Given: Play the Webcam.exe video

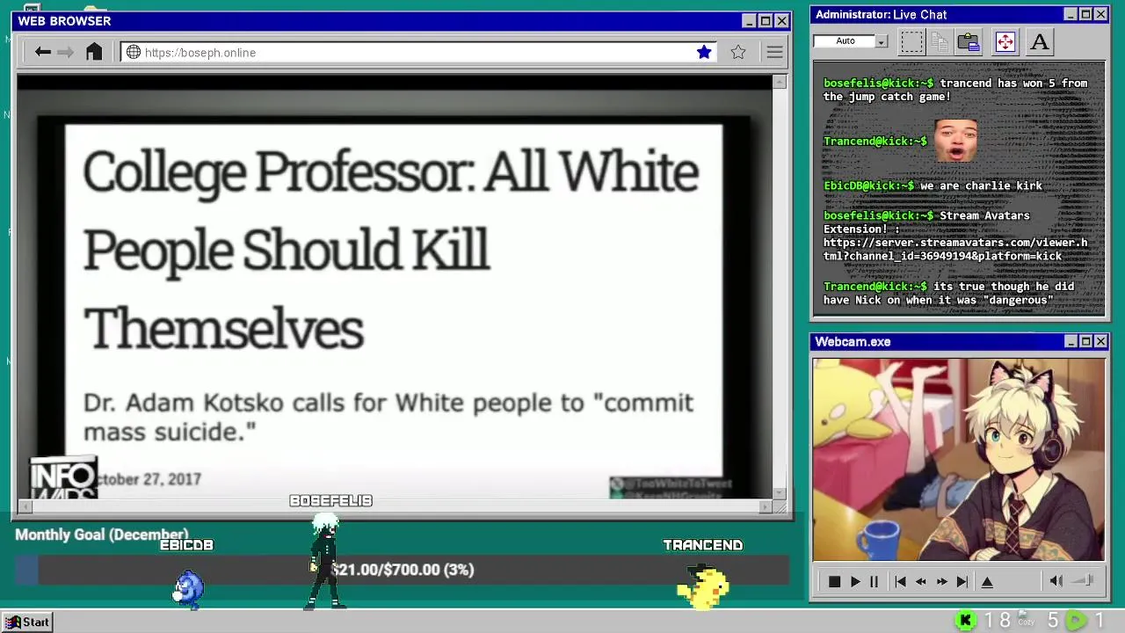Looking at the screenshot, I should click(855, 581).
